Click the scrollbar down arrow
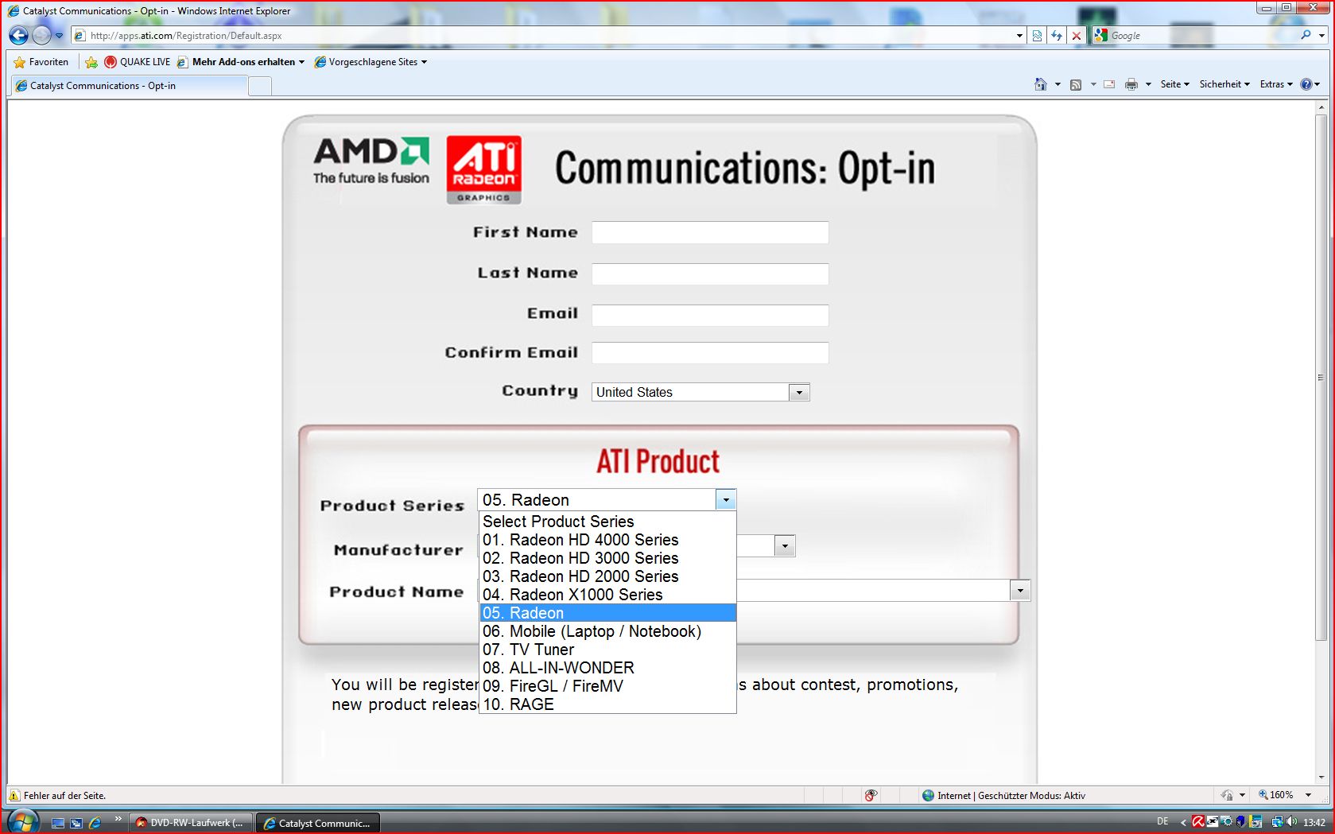1335x834 pixels. coord(1321,777)
